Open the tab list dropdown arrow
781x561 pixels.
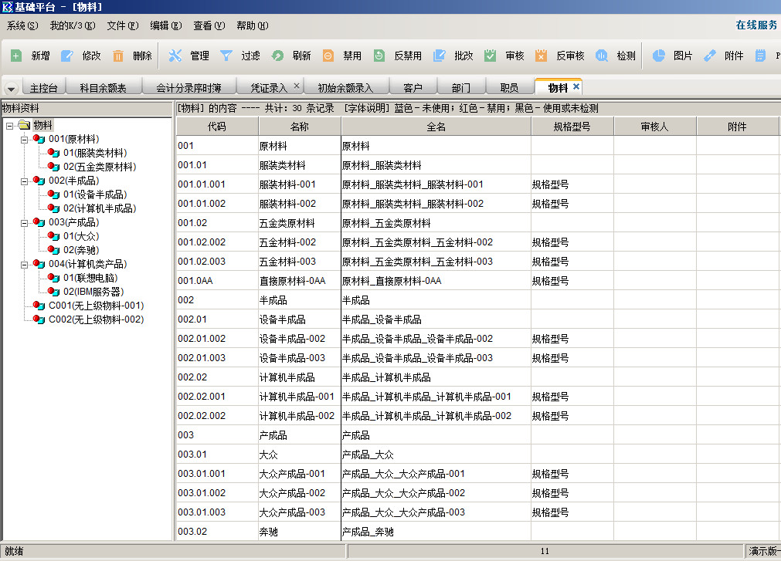tap(12, 88)
